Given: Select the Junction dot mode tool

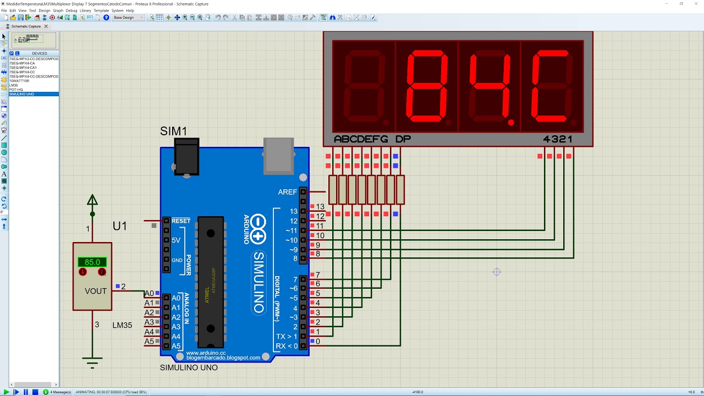Looking at the screenshot, I should [4, 51].
